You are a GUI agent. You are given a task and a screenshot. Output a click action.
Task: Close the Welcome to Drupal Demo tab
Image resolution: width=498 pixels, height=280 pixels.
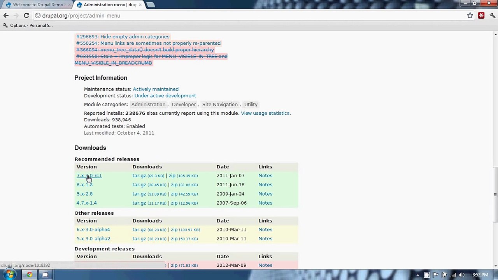pyautogui.click(x=69, y=5)
